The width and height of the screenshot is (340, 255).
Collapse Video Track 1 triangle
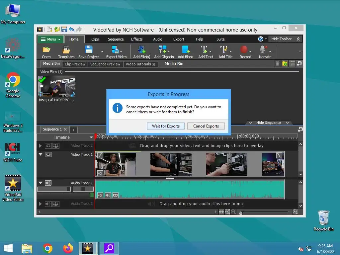(41, 154)
